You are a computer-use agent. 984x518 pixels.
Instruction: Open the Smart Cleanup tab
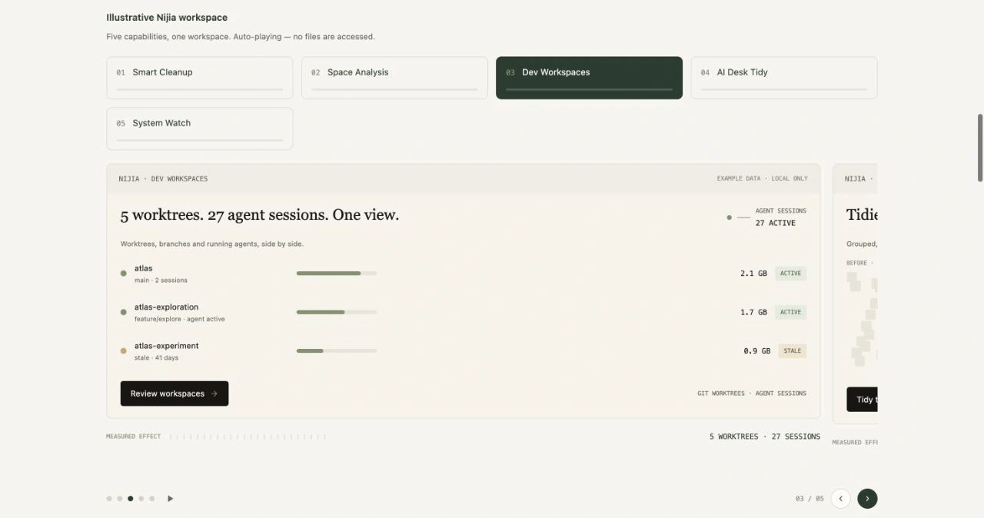pyautogui.click(x=199, y=78)
